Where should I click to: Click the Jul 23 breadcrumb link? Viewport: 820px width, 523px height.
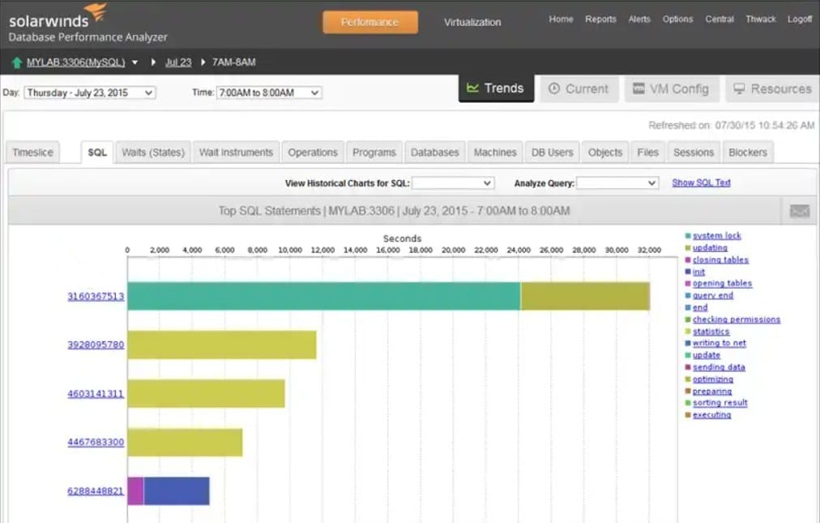pyautogui.click(x=178, y=62)
